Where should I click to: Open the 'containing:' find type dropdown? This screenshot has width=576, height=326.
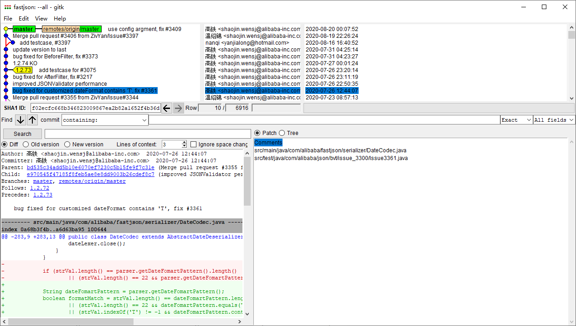point(105,120)
